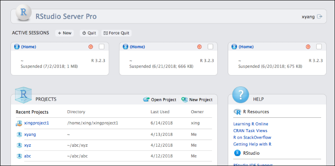
Task: Open the xyang project link
Action: coord(30,135)
